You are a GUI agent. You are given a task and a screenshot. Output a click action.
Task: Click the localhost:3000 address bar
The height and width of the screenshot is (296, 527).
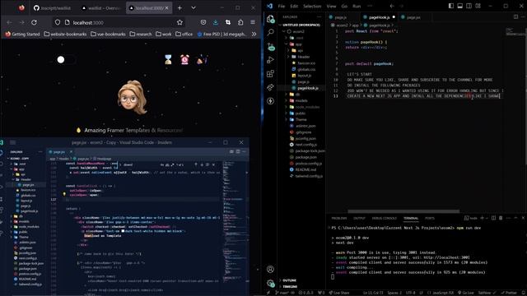(x=119, y=22)
